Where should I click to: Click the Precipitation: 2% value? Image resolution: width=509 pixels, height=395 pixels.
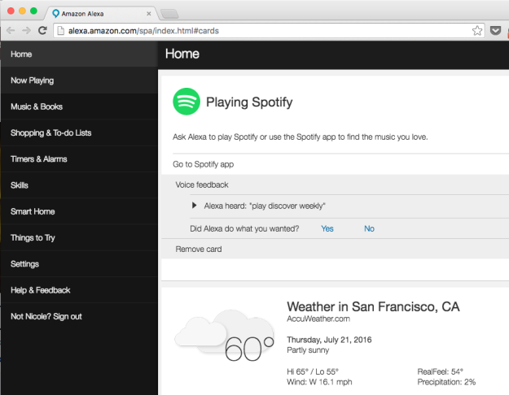tap(446, 382)
